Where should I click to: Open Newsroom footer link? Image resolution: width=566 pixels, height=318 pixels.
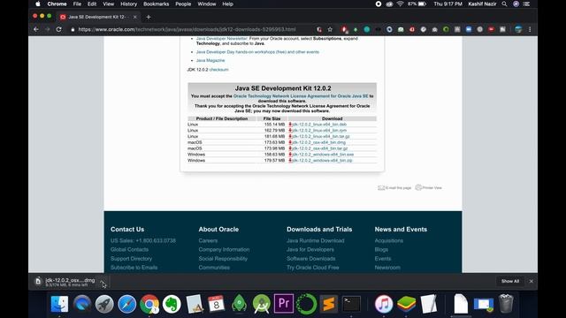(387, 268)
